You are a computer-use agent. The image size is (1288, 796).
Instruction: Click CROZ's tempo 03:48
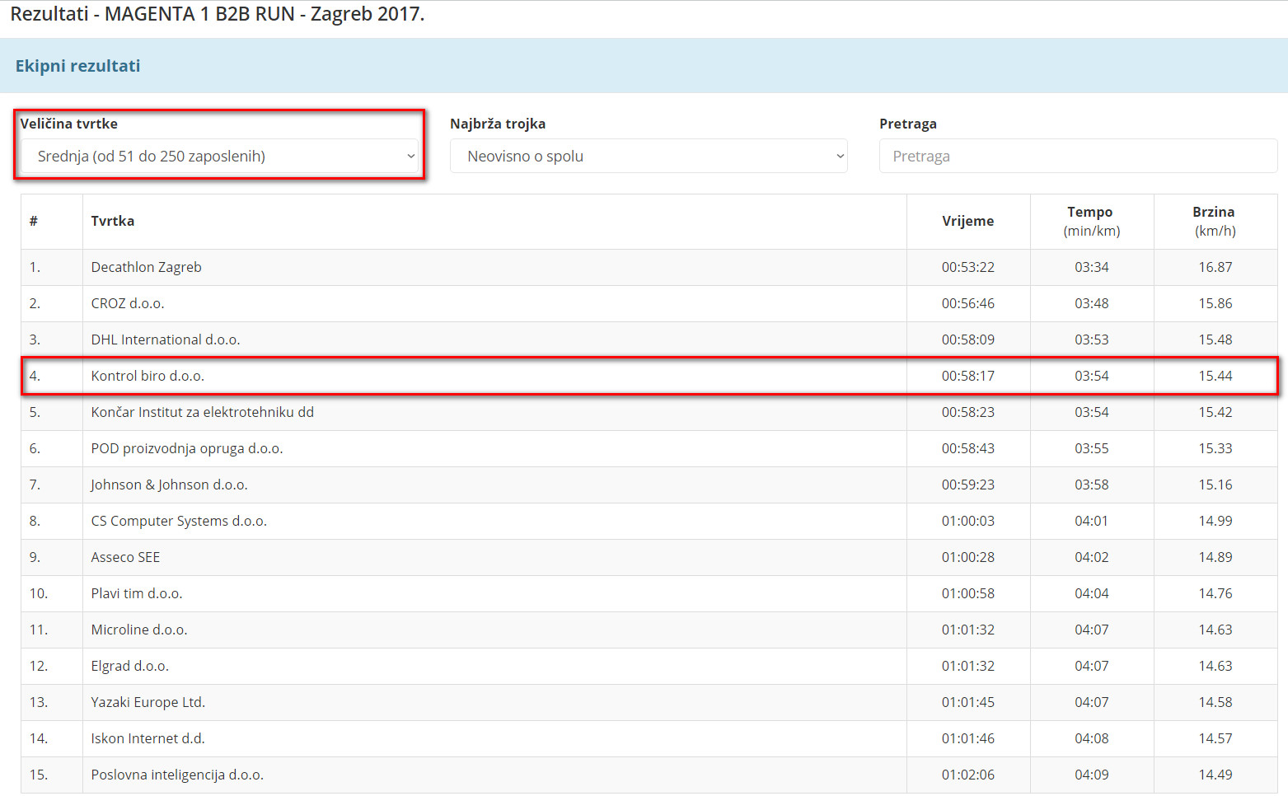click(1092, 303)
